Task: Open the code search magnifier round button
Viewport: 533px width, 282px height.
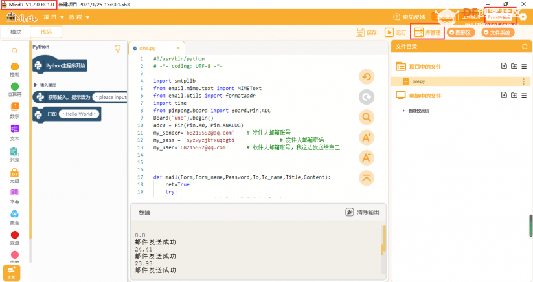Action: 367,118
